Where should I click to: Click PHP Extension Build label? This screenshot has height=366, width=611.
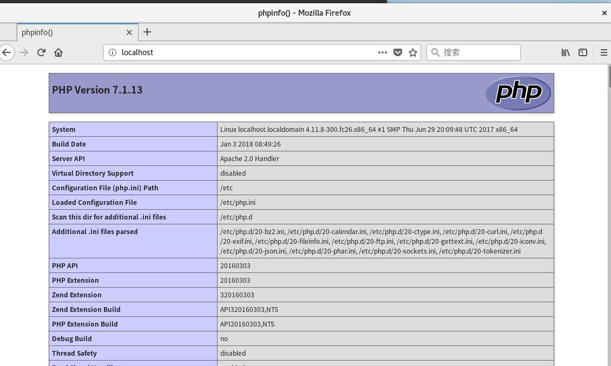tap(84, 324)
